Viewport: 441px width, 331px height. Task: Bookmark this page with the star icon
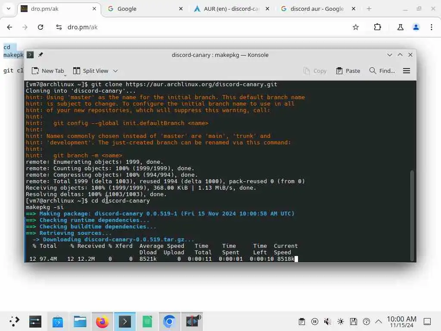[355, 27]
